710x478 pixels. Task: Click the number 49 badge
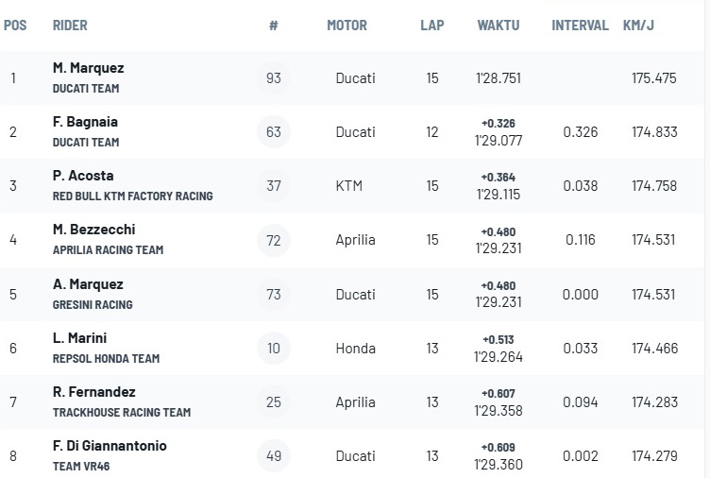(274, 455)
